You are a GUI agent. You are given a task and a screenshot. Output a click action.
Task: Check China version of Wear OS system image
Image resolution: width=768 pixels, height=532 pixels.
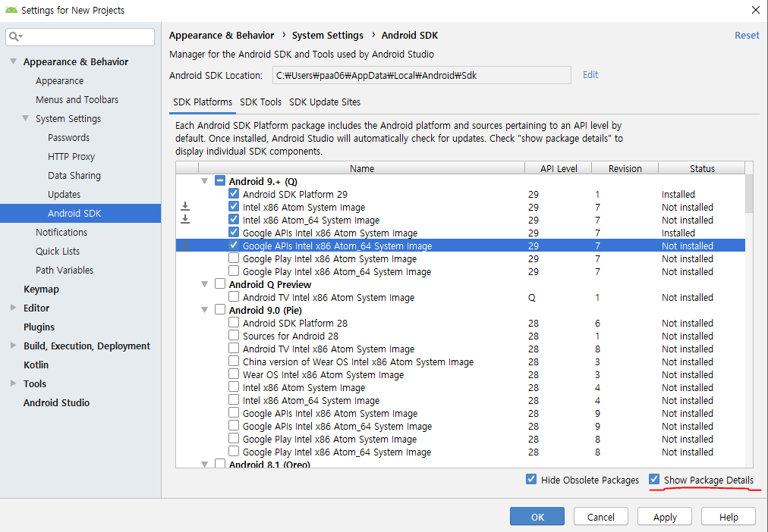coord(234,361)
